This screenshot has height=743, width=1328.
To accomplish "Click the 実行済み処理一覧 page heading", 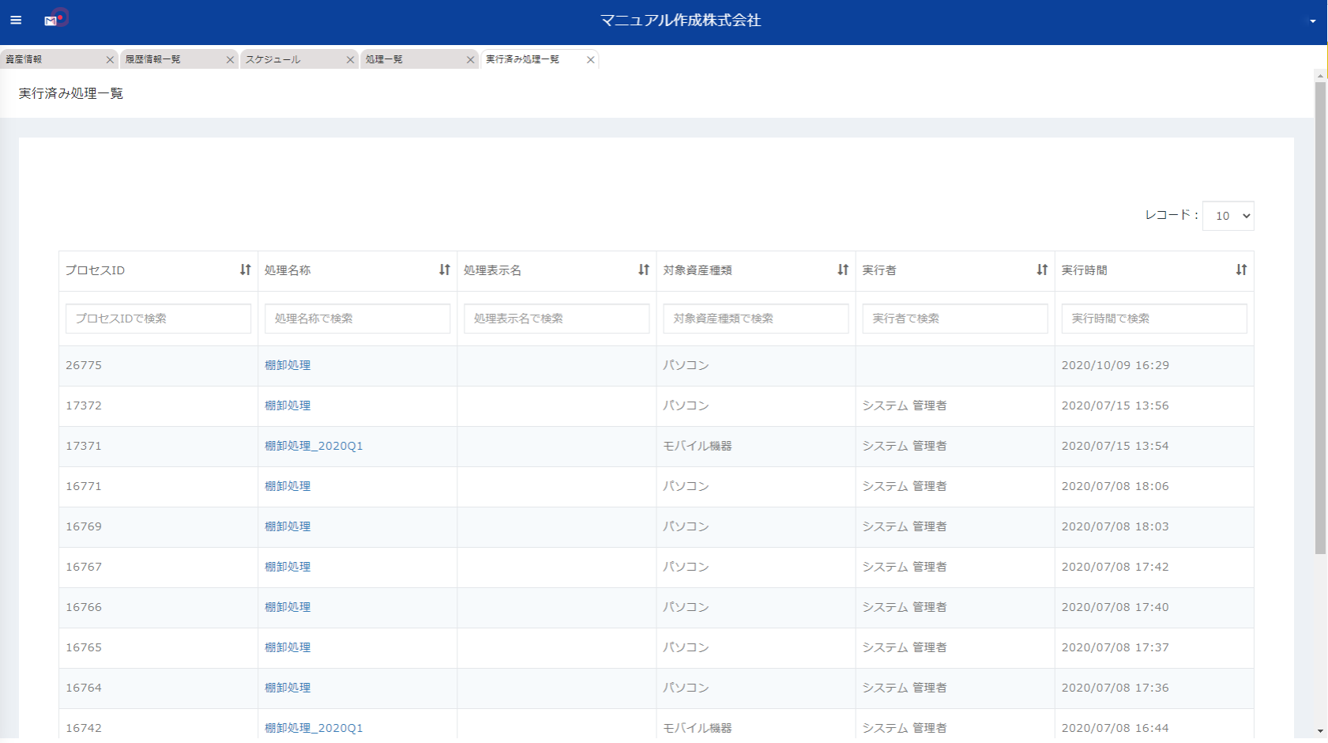I will click(71, 93).
